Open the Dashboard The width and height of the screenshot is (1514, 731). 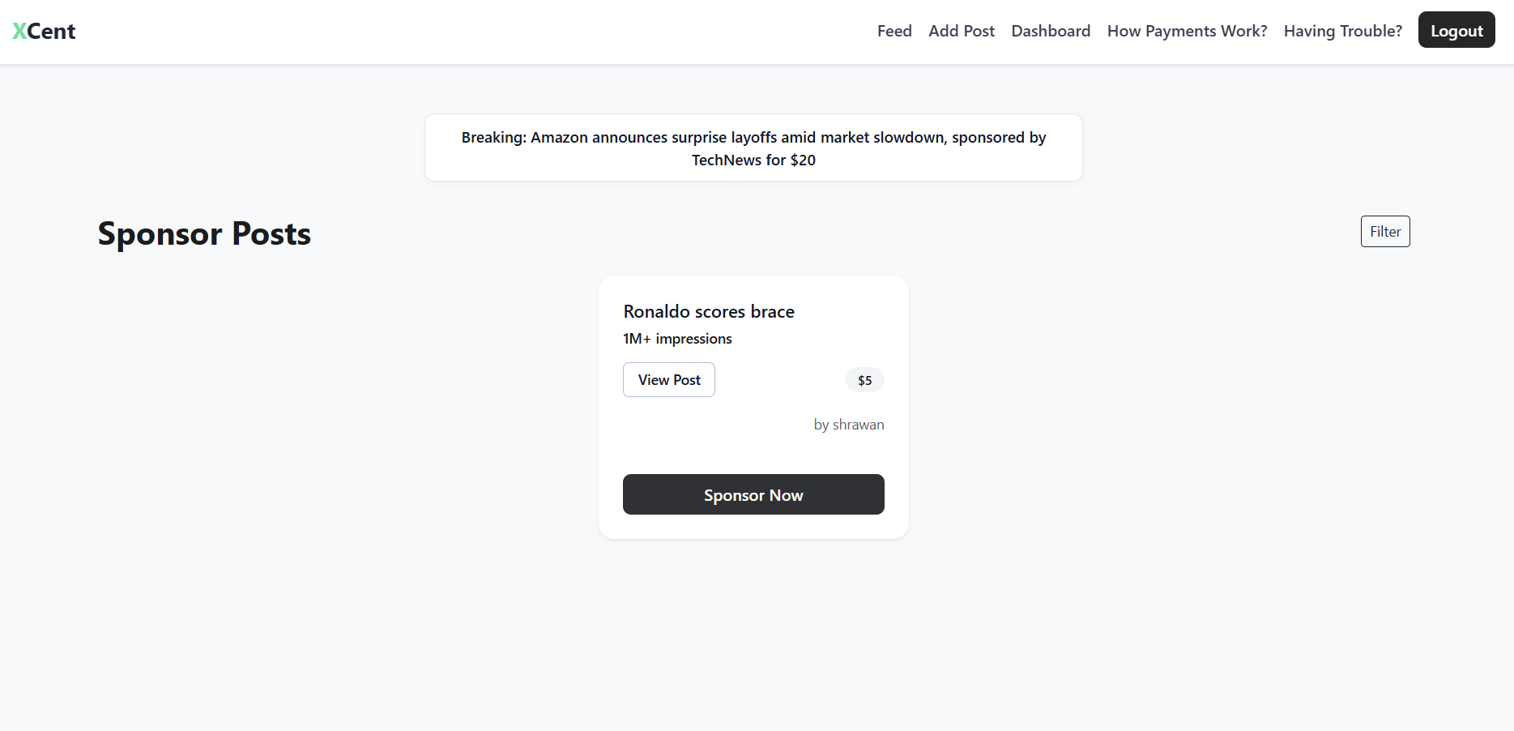click(x=1050, y=31)
